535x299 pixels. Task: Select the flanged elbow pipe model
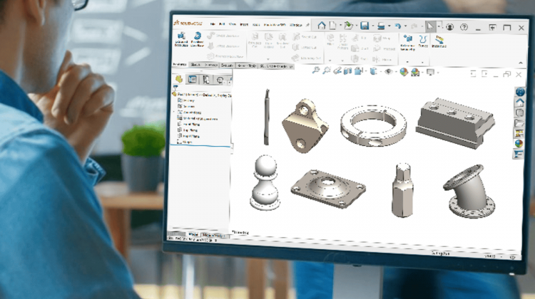[469, 192]
